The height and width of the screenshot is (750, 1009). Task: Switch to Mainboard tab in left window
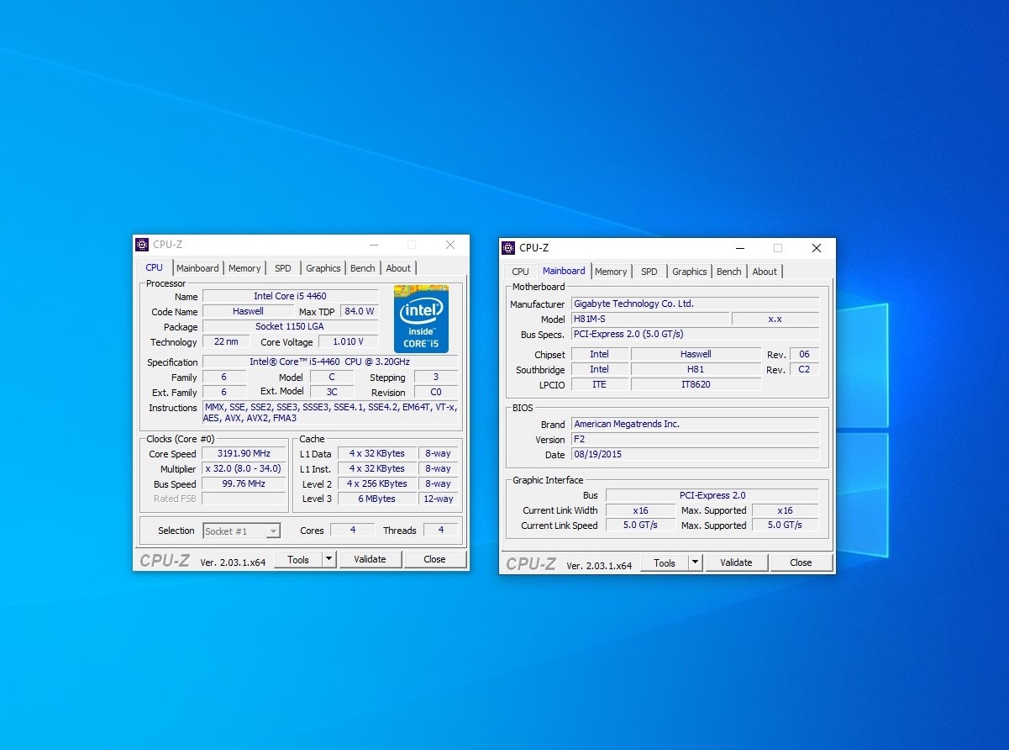coord(197,268)
